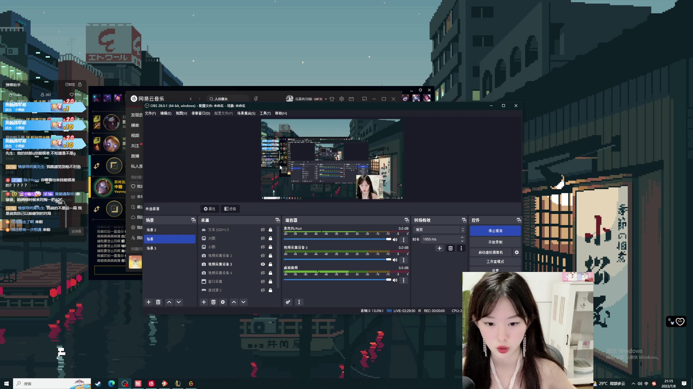Move the selected source up
The image size is (693, 389).
[x=234, y=302]
